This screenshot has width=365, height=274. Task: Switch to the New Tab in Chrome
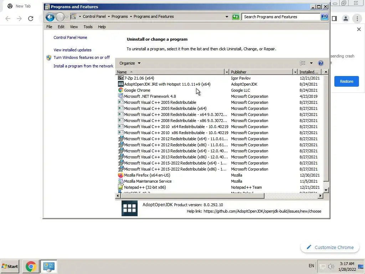(x=23, y=6)
